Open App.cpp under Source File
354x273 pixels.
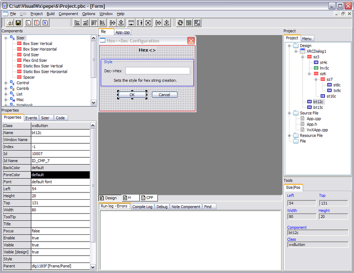pos(314,119)
